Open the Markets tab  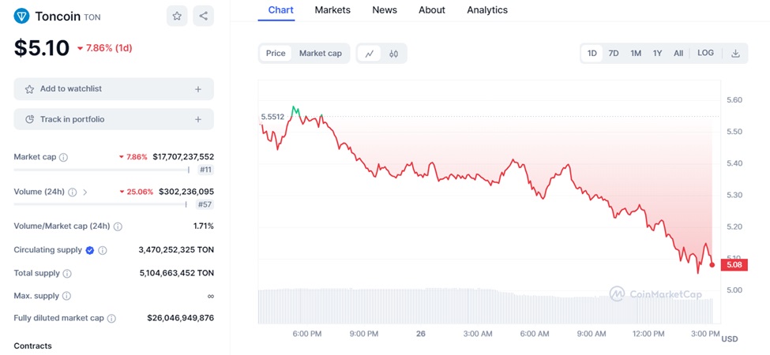[332, 10]
